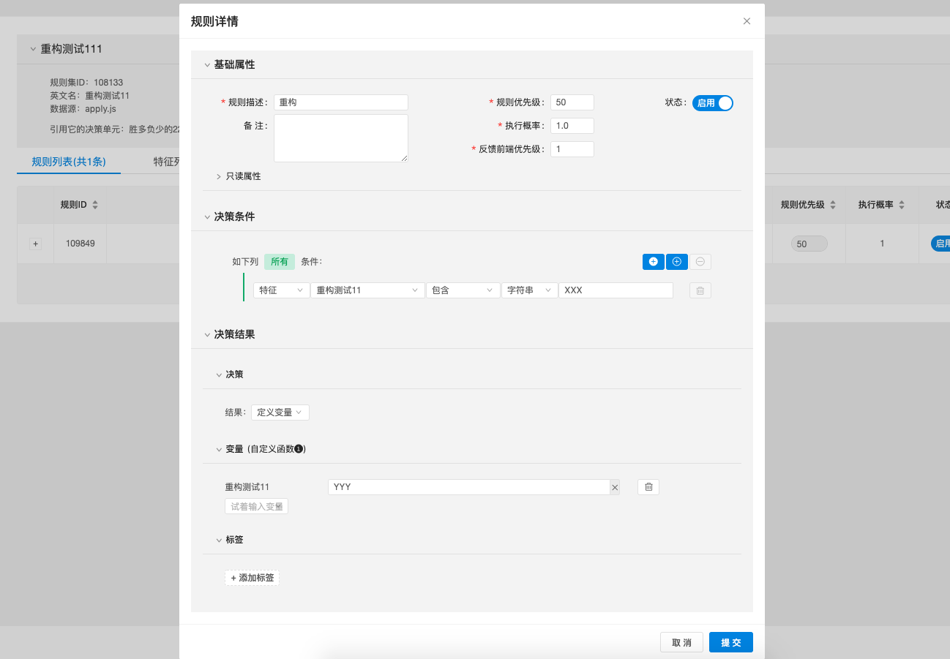This screenshot has width=950, height=659.
Task: Click the XXX condition value field
Action: tap(616, 290)
